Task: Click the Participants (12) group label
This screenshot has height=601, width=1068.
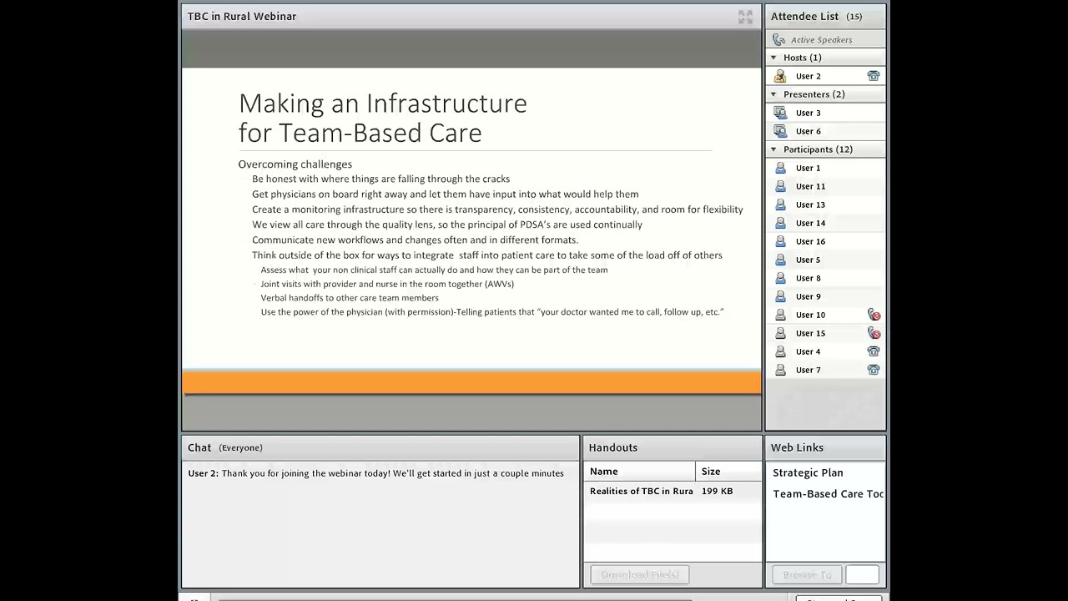Action: (818, 149)
